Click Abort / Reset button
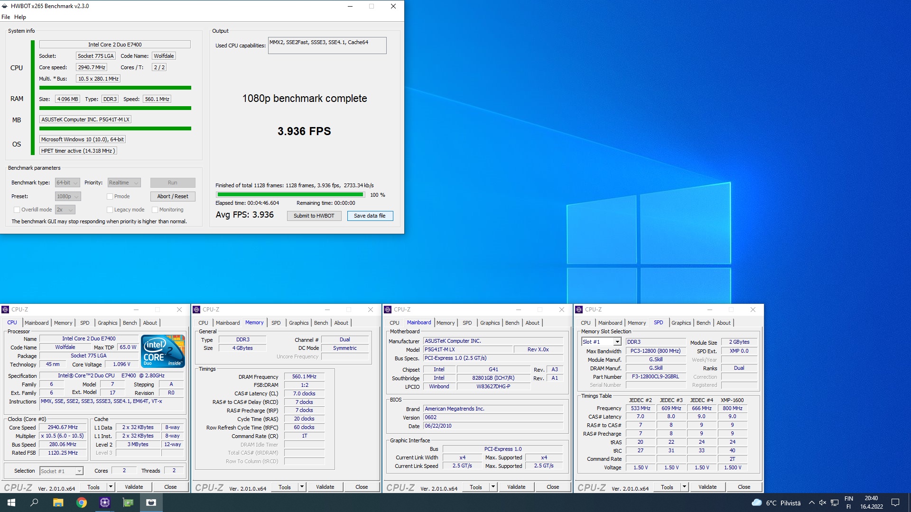Screen dimensions: 911x512 [x=173, y=196]
